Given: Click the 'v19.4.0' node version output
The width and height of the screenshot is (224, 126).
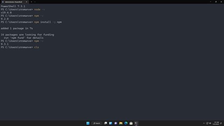Looking at the screenshot, I should coord(6,13).
